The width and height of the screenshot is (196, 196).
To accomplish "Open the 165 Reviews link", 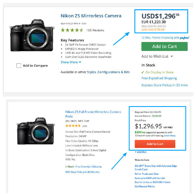I will [x=95, y=30].
